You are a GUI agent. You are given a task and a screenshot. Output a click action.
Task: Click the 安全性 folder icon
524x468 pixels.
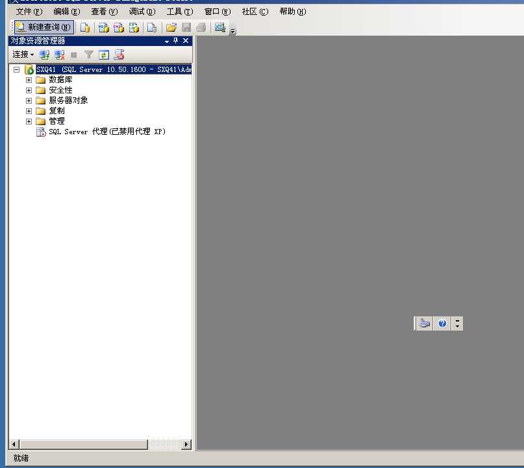point(40,90)
